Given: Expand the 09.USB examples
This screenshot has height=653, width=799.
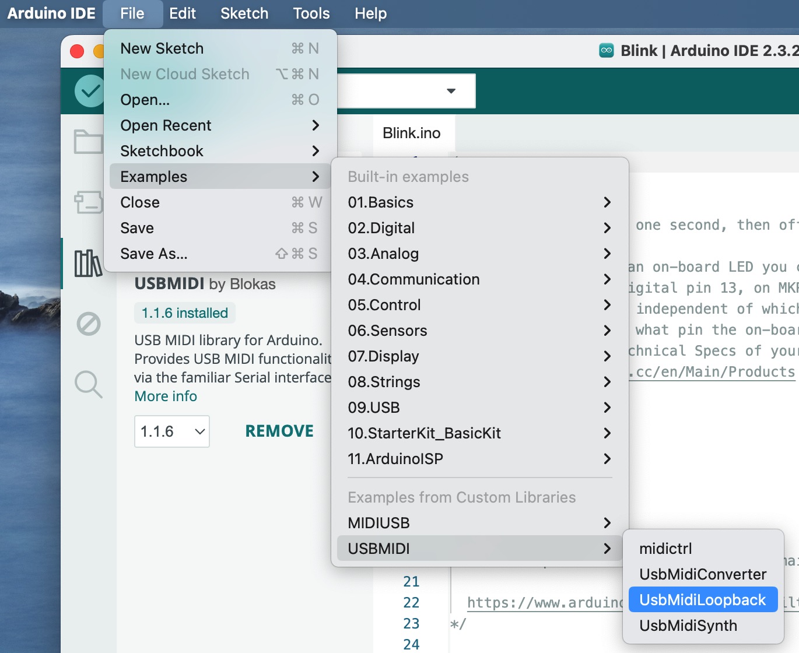Looking at the screenshot, I should pyautogui.click(x=480, y=408).
